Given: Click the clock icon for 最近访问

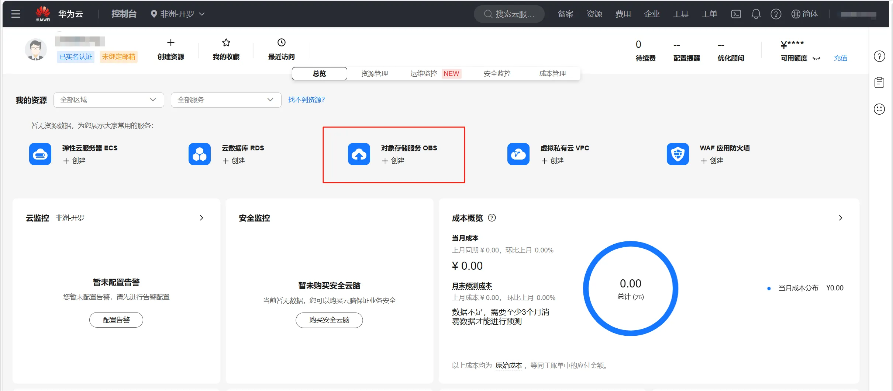Looking at the screenshot, I should click(x=282, y=42).
